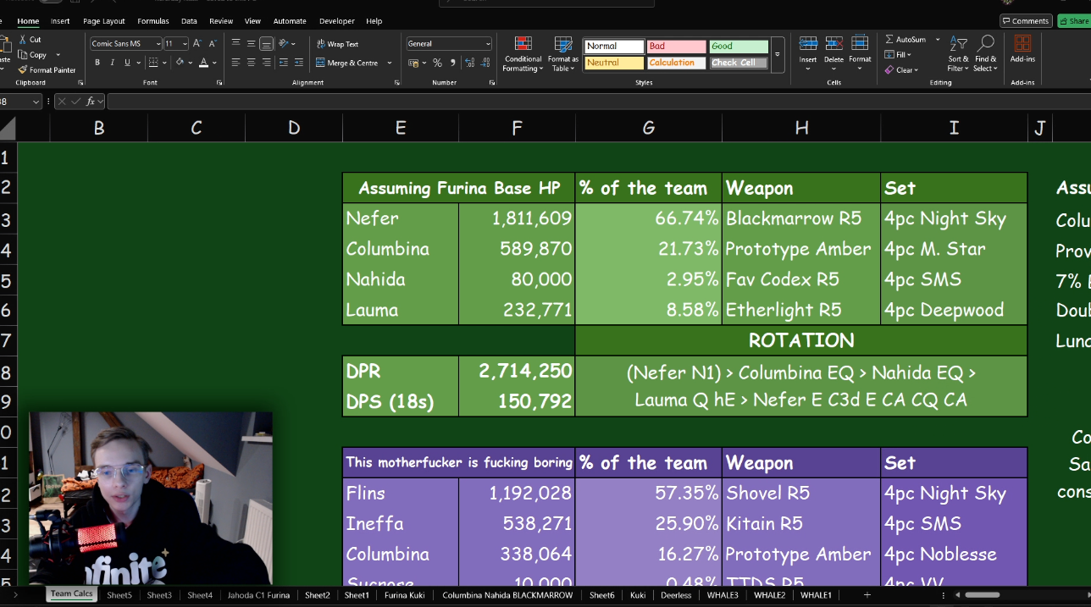Image resolution: width=1091 pixels, height=607 pixels.
Task: Open the Developer ribbon tab
Action: pos(337,21)
